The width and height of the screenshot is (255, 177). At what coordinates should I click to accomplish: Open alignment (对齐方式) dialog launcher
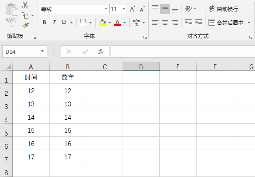(251, 37)
